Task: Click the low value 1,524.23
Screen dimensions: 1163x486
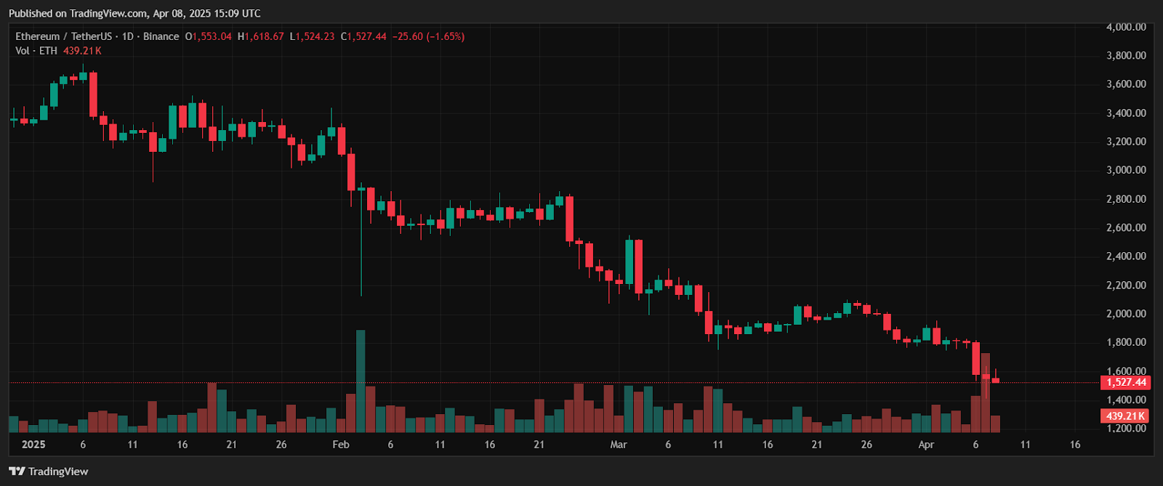Action: tap(315, 36)
